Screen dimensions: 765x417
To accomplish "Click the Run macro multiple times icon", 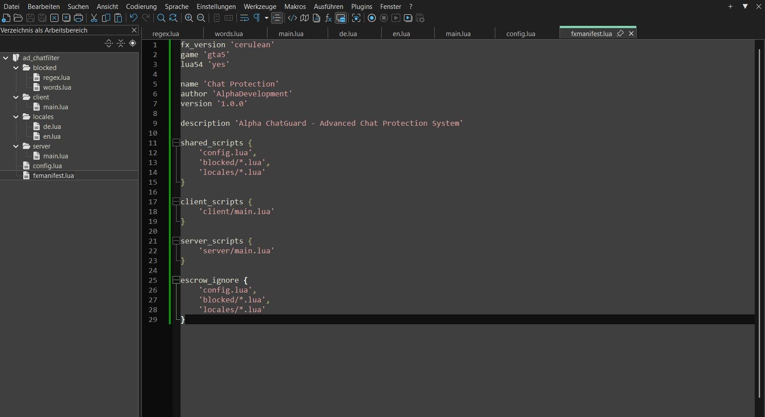I will [408, 18].
